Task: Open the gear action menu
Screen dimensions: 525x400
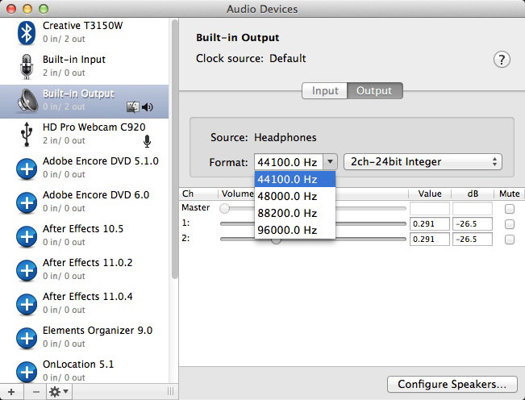Action: coord(59,392)
